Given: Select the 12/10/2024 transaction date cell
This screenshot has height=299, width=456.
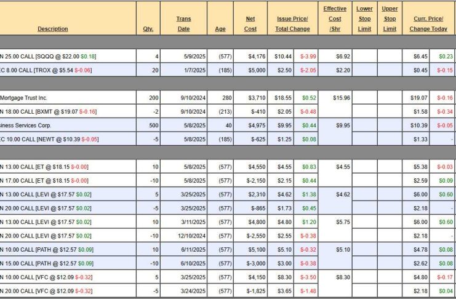Looking at the screenshot, I should tap(183, 236).
